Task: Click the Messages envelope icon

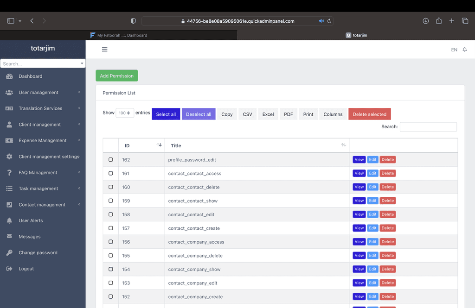Action: (9, 236)
